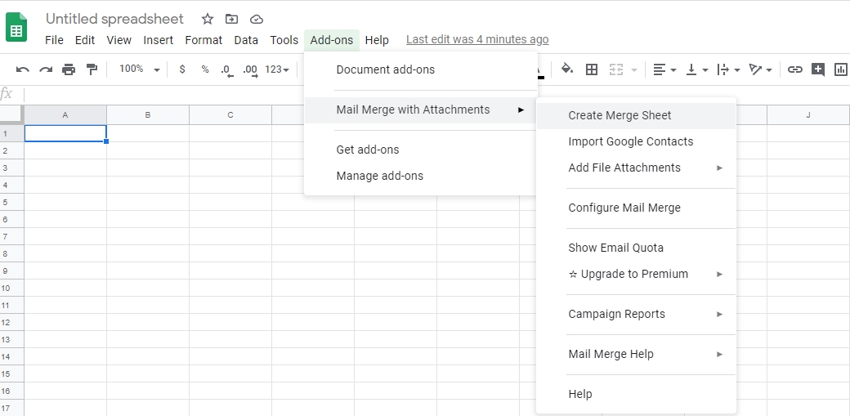The width and height of the screenshot is (850, 416).
Task: Merge cells dropdown arrow
Action: pyautogui.click(x=633, y=70)
